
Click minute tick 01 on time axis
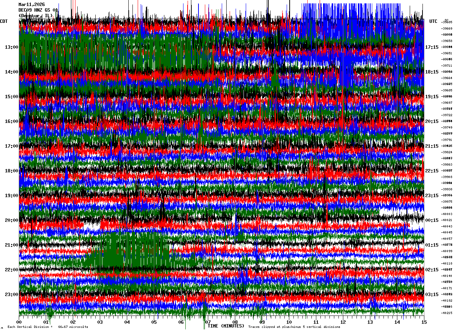(x=46, y=322)
